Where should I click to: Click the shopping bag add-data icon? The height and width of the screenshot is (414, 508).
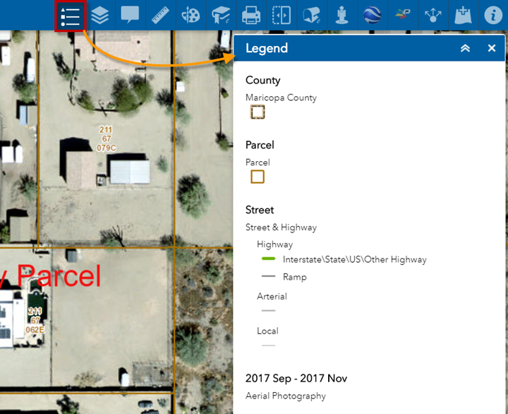tap(462, 16)
